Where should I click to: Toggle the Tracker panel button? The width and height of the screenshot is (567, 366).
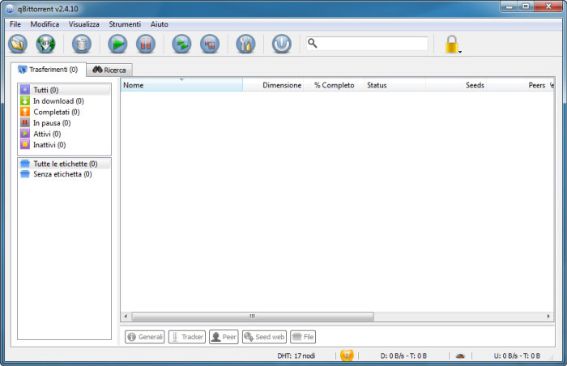tap(186, 337)
